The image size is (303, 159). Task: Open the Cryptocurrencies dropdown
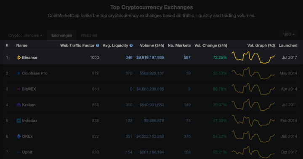25,36
